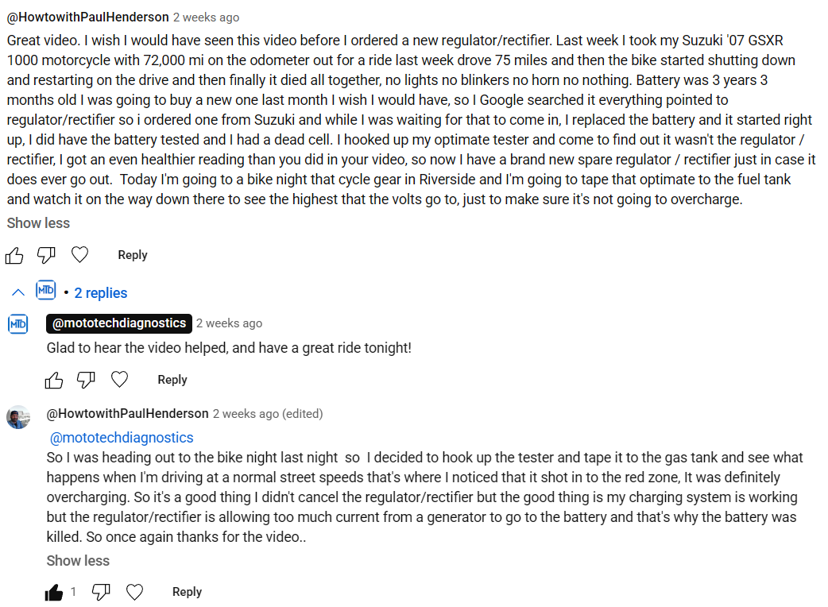Click the '2 replies' link
Screen dimensions: 828x607
pyautogui.click(x=100, y=293)
